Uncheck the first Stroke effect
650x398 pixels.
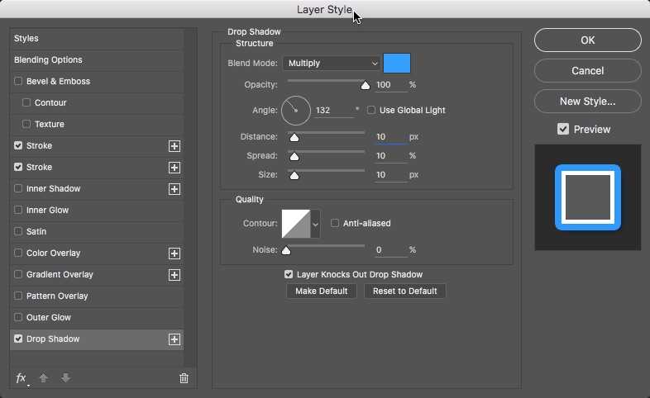click(18, 145)
